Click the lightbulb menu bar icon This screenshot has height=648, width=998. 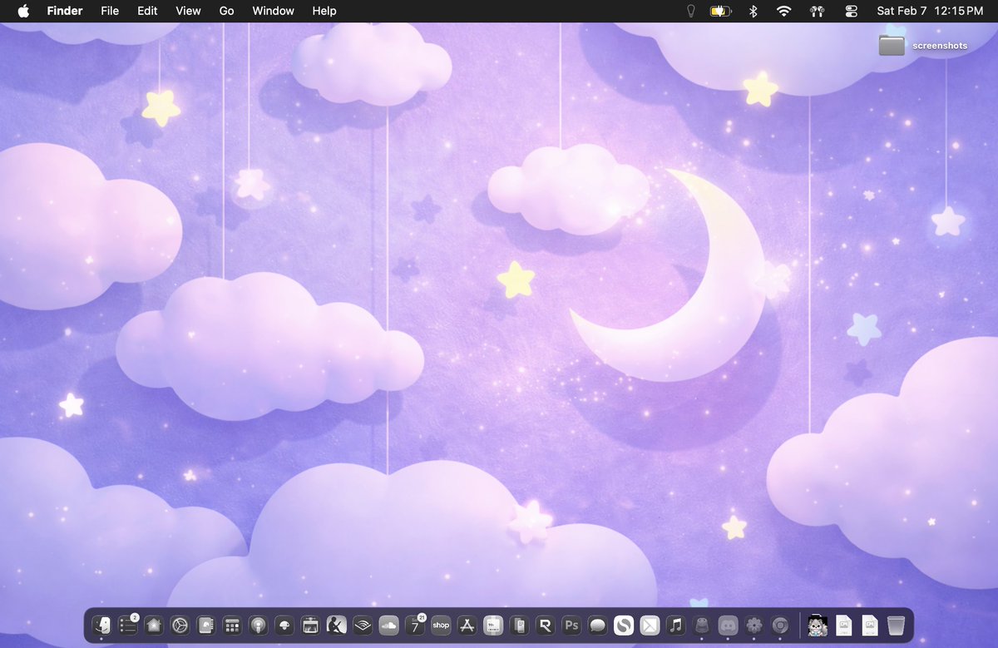coord(690,11)
